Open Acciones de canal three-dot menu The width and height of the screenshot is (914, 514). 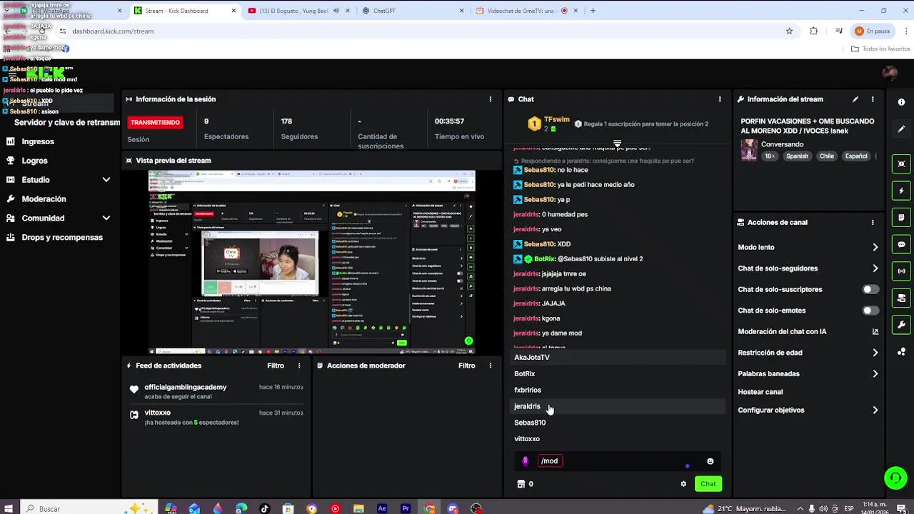pyautogui.click(x=873, y=222)
